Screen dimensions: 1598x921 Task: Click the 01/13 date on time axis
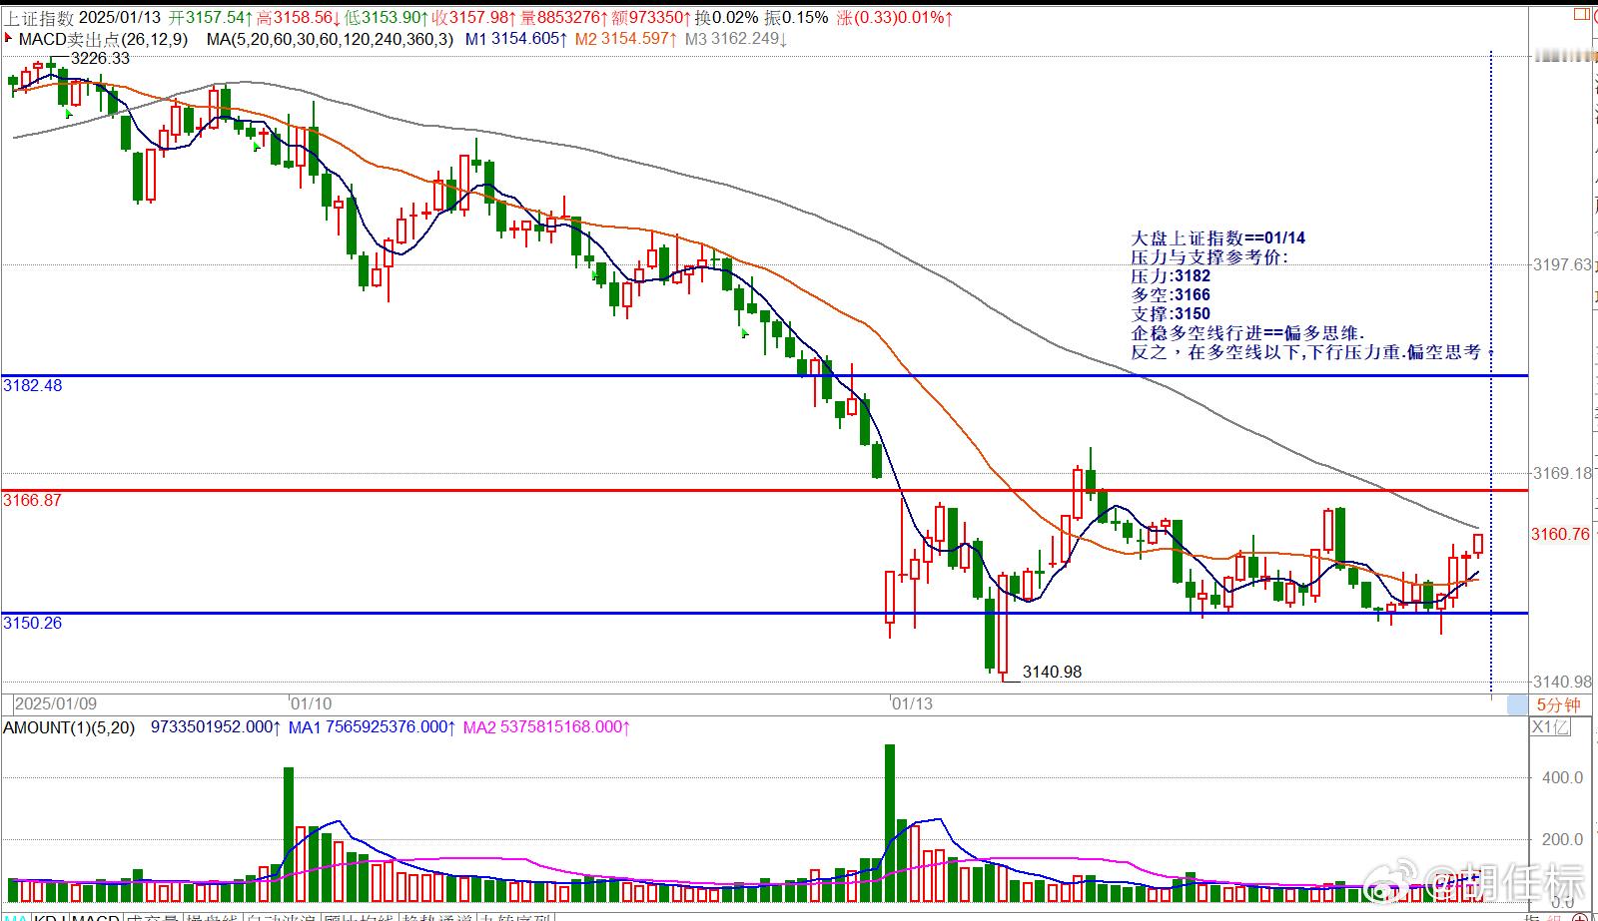(912, 703)
